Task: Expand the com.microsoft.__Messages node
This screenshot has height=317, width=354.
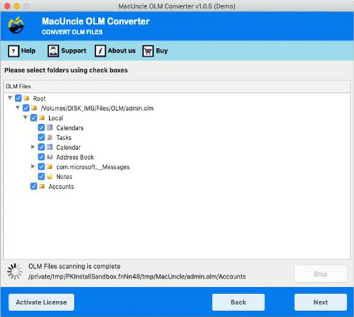Action: click(x=33, y=166)
